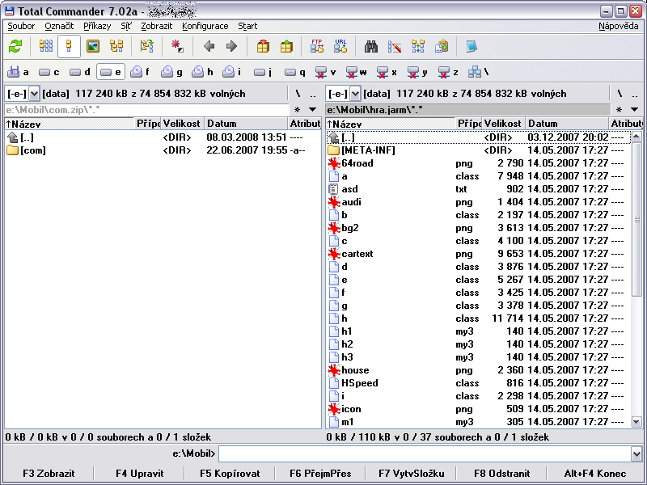
Task: Click the green Reread source refresh icon
Action: point(15,46)
